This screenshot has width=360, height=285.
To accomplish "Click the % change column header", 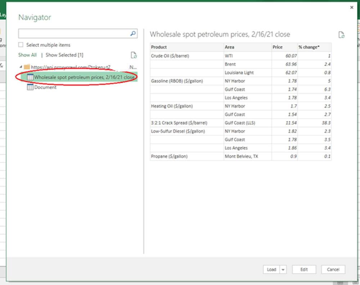I will point(309,47).
